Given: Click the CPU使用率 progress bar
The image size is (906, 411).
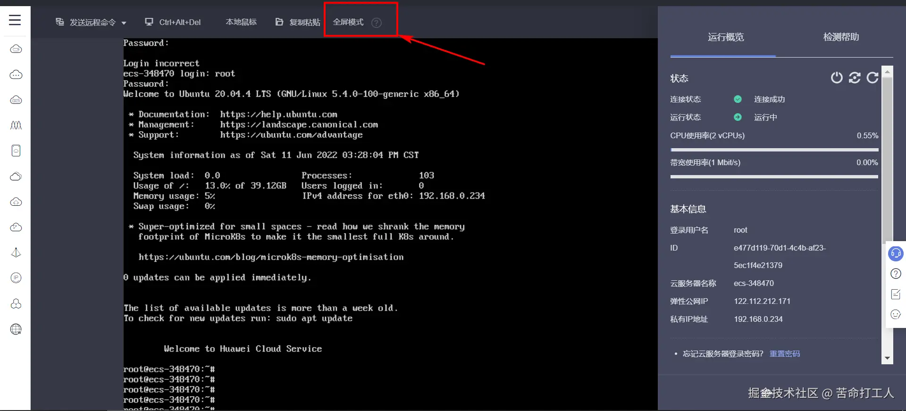Looking at the screenshot, I should click(x=774, y=150).
